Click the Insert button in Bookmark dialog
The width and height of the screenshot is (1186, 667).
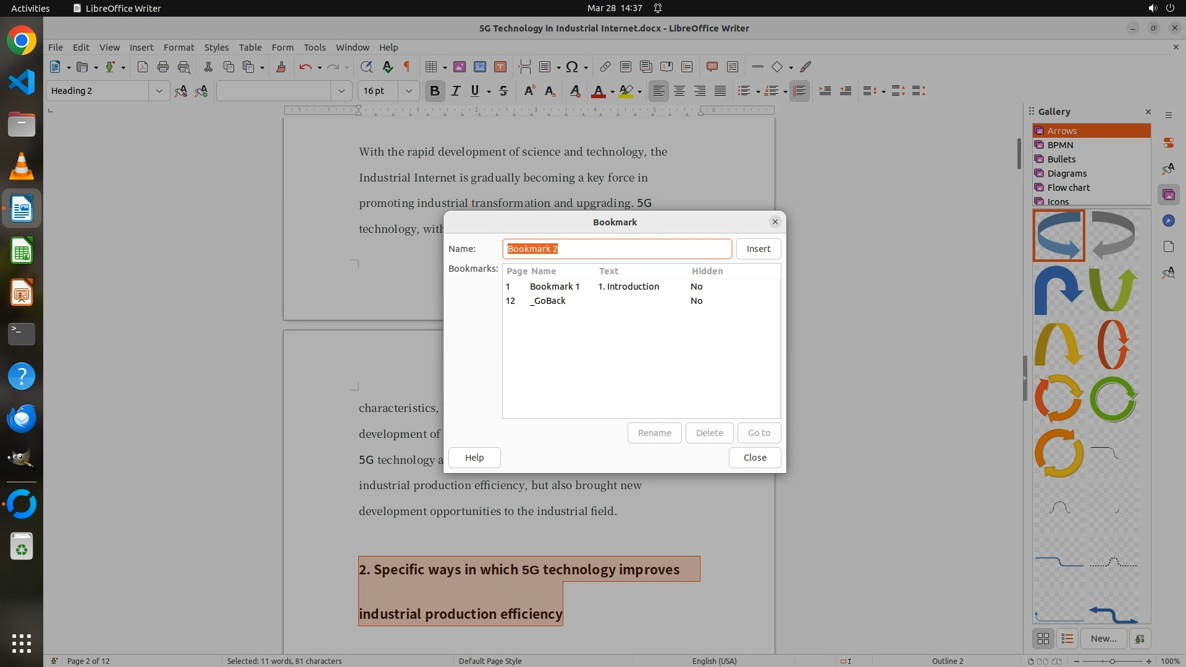(758, 249)
